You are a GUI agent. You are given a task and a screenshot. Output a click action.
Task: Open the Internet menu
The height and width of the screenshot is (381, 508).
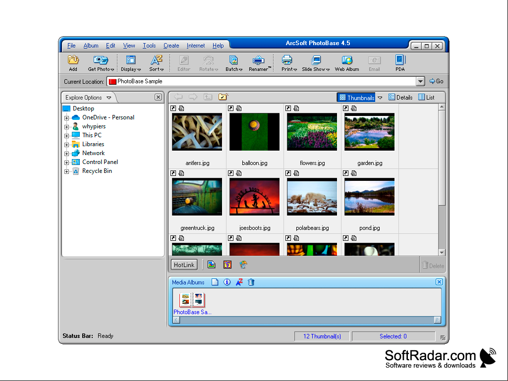click(x=196, y=46)
